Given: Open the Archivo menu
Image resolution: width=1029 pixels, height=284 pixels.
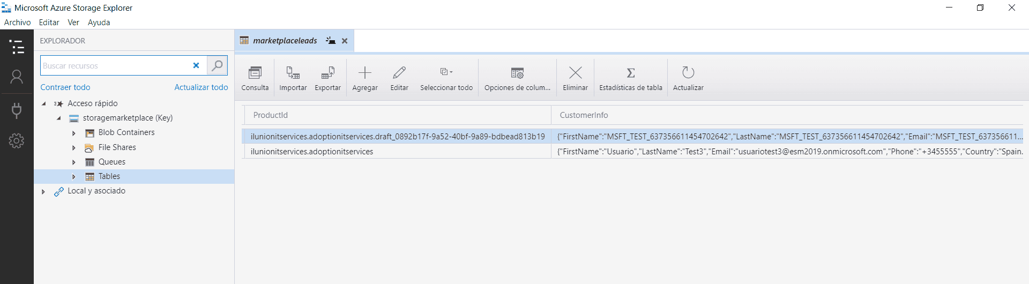Looking at the screenshot, I should point(17,23).
